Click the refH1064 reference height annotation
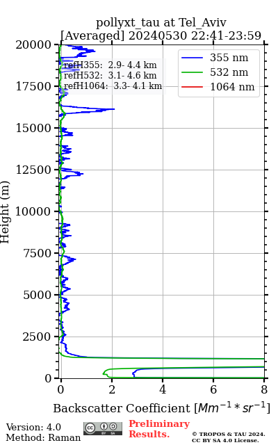The width and height of the screenshot is (278, 445). click(x=113, y=86)
